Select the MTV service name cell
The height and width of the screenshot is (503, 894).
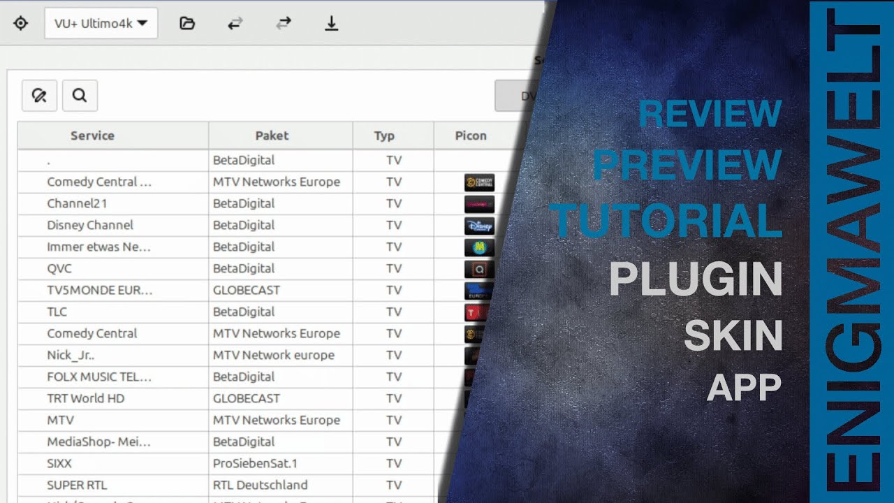60,420
